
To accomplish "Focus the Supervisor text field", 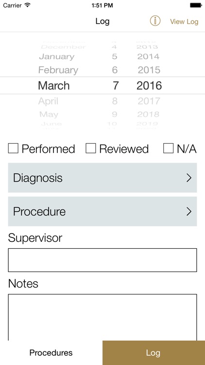I will pos(102,260).
